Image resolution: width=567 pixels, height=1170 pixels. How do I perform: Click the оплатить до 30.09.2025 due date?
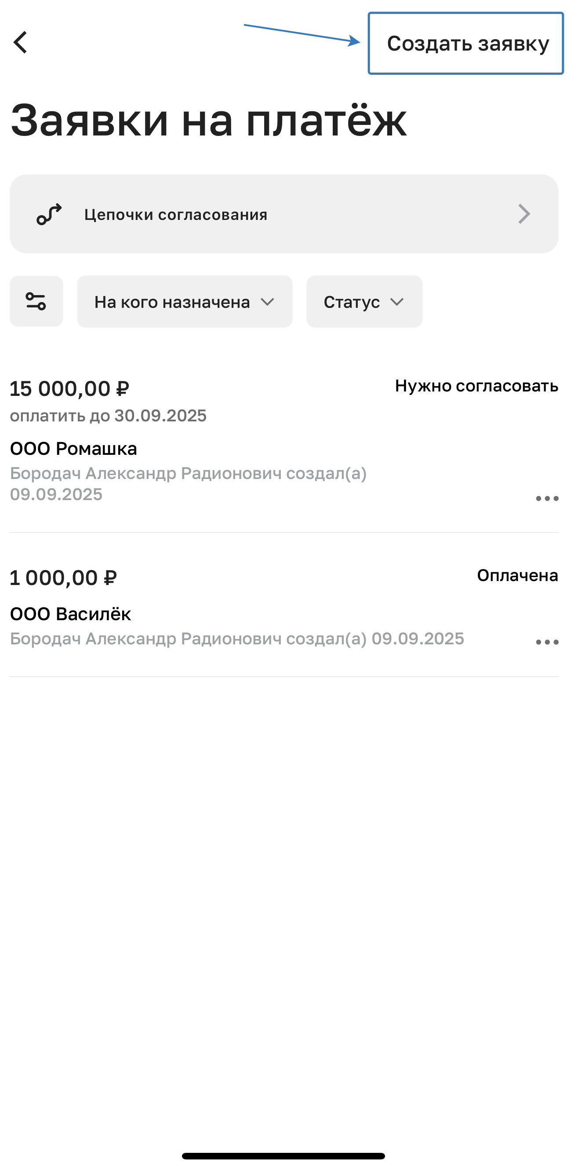click(x=108, y=416)
